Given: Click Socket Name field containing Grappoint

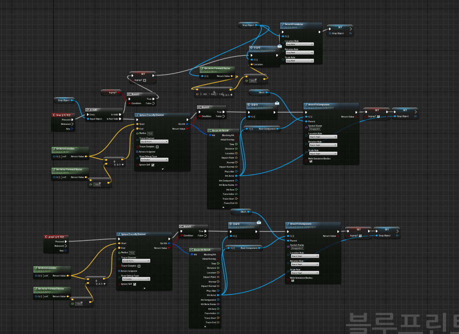Looking at the screenshot, I should pyautogui.click(x=315, y=129).
